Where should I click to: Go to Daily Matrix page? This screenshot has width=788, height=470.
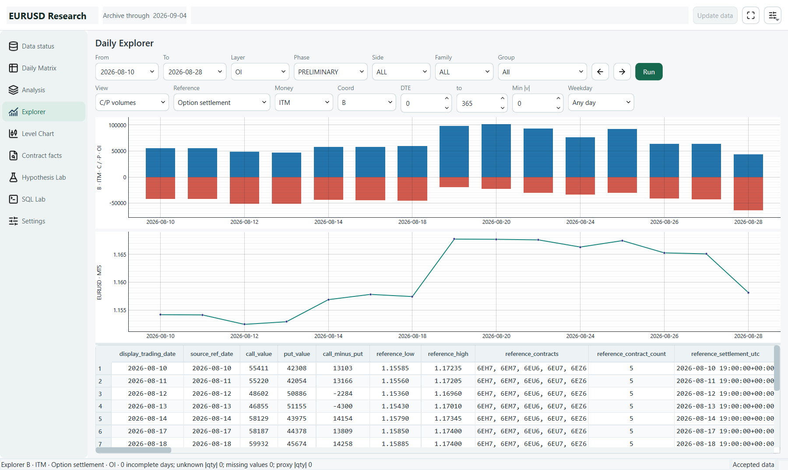[x=44, y=68]
